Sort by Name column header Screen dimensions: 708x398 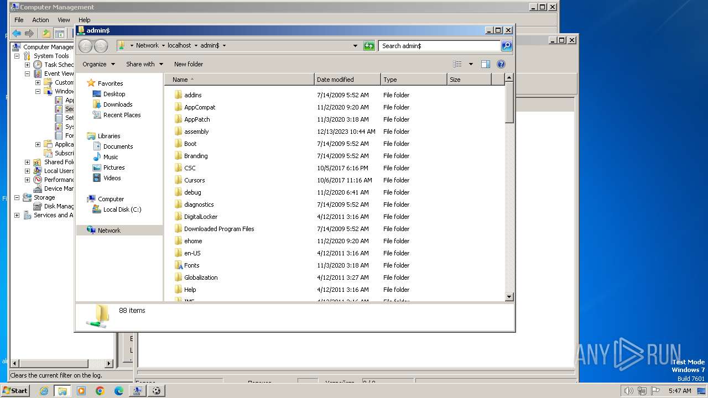coord(239,80)
